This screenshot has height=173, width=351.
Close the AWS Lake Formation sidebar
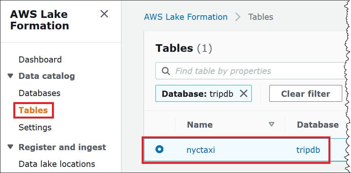tap(104, 14)
